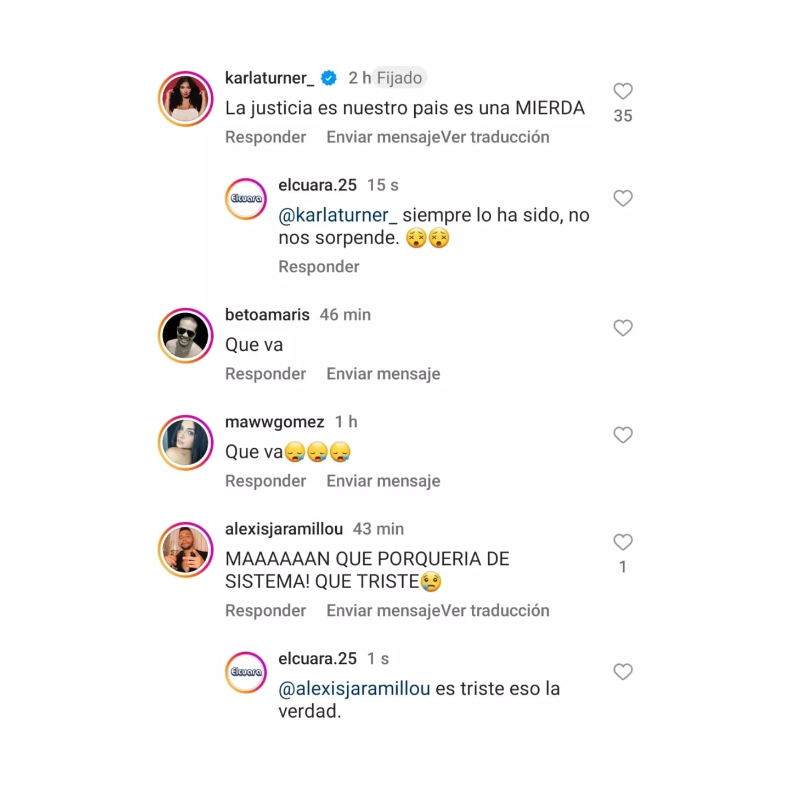790x790 pixels.
Task: Like elcuara.25's reply to karlaturner_
Action: pyautogui.click(x=623, y=198)
